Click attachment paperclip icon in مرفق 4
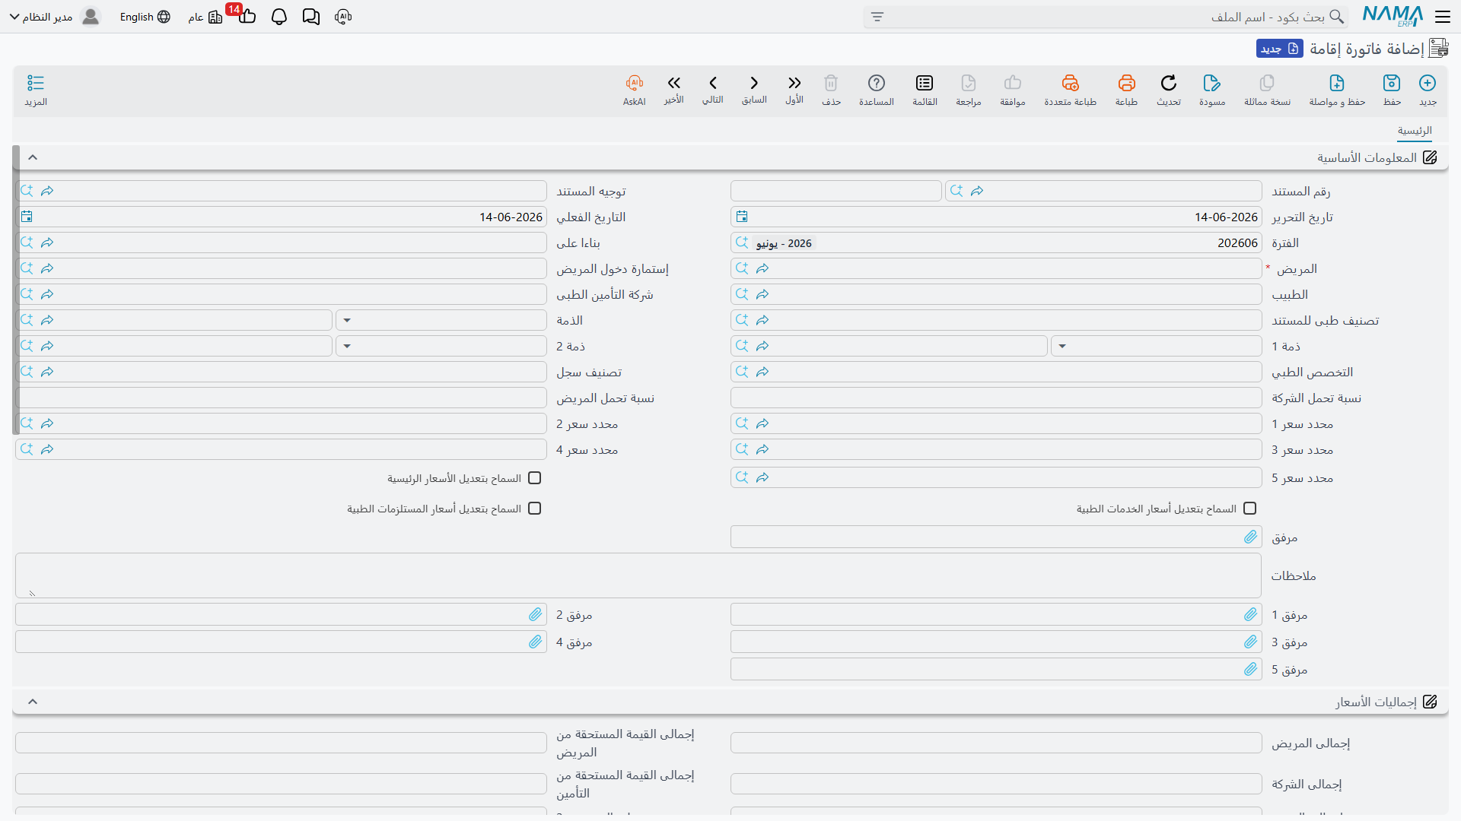 (x=536, y=642)
